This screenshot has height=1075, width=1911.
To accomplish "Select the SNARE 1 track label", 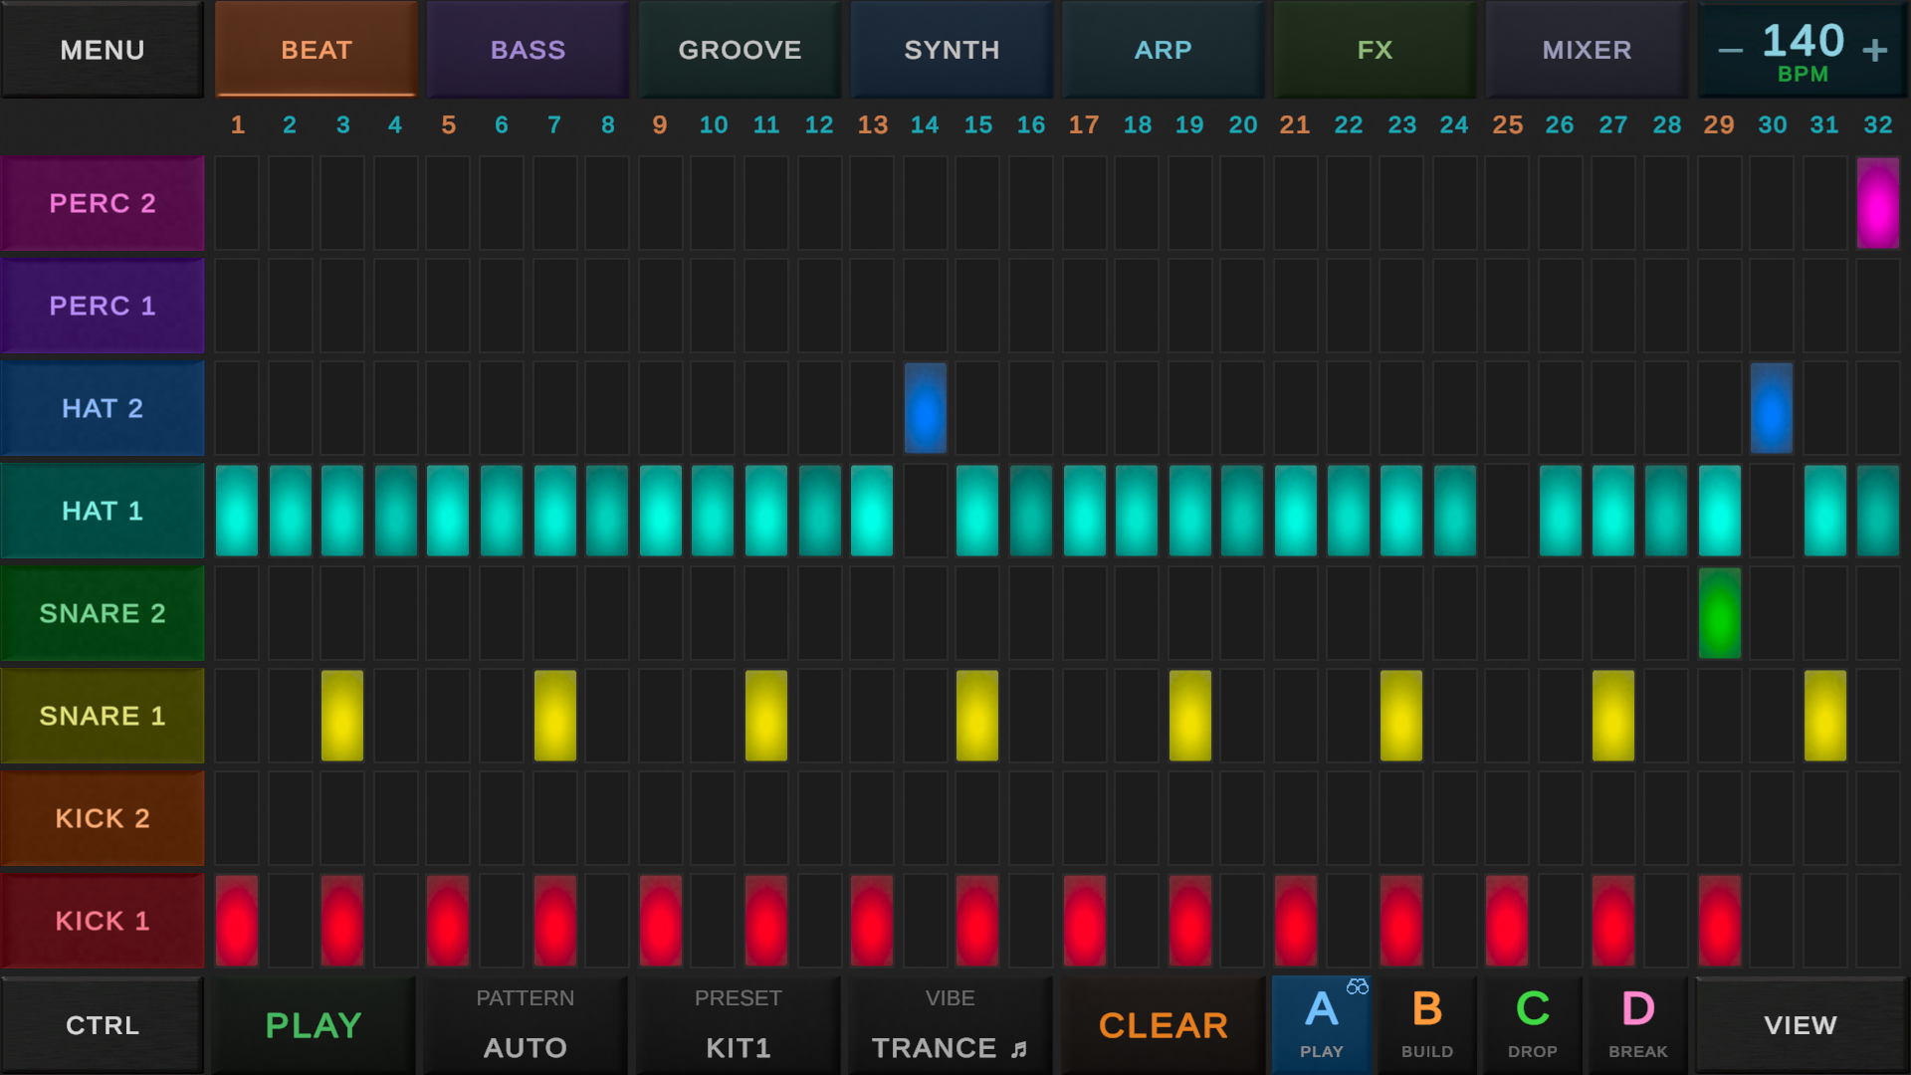I will (103, 716).
